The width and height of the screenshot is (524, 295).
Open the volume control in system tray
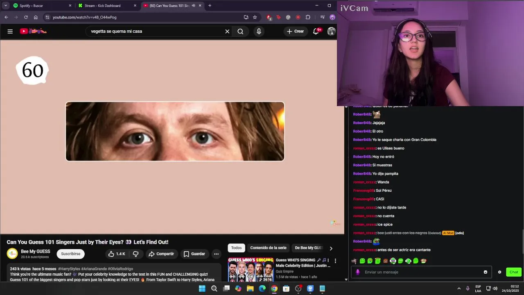[x=495, y=288]
